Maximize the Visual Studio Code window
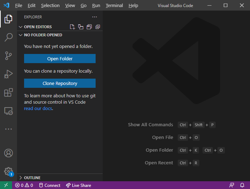 point(226,5)
